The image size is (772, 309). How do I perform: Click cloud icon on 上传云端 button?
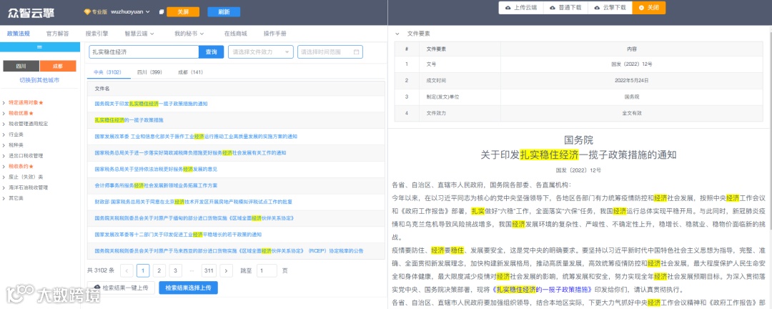pyautogui.click(x=508, y=8)
